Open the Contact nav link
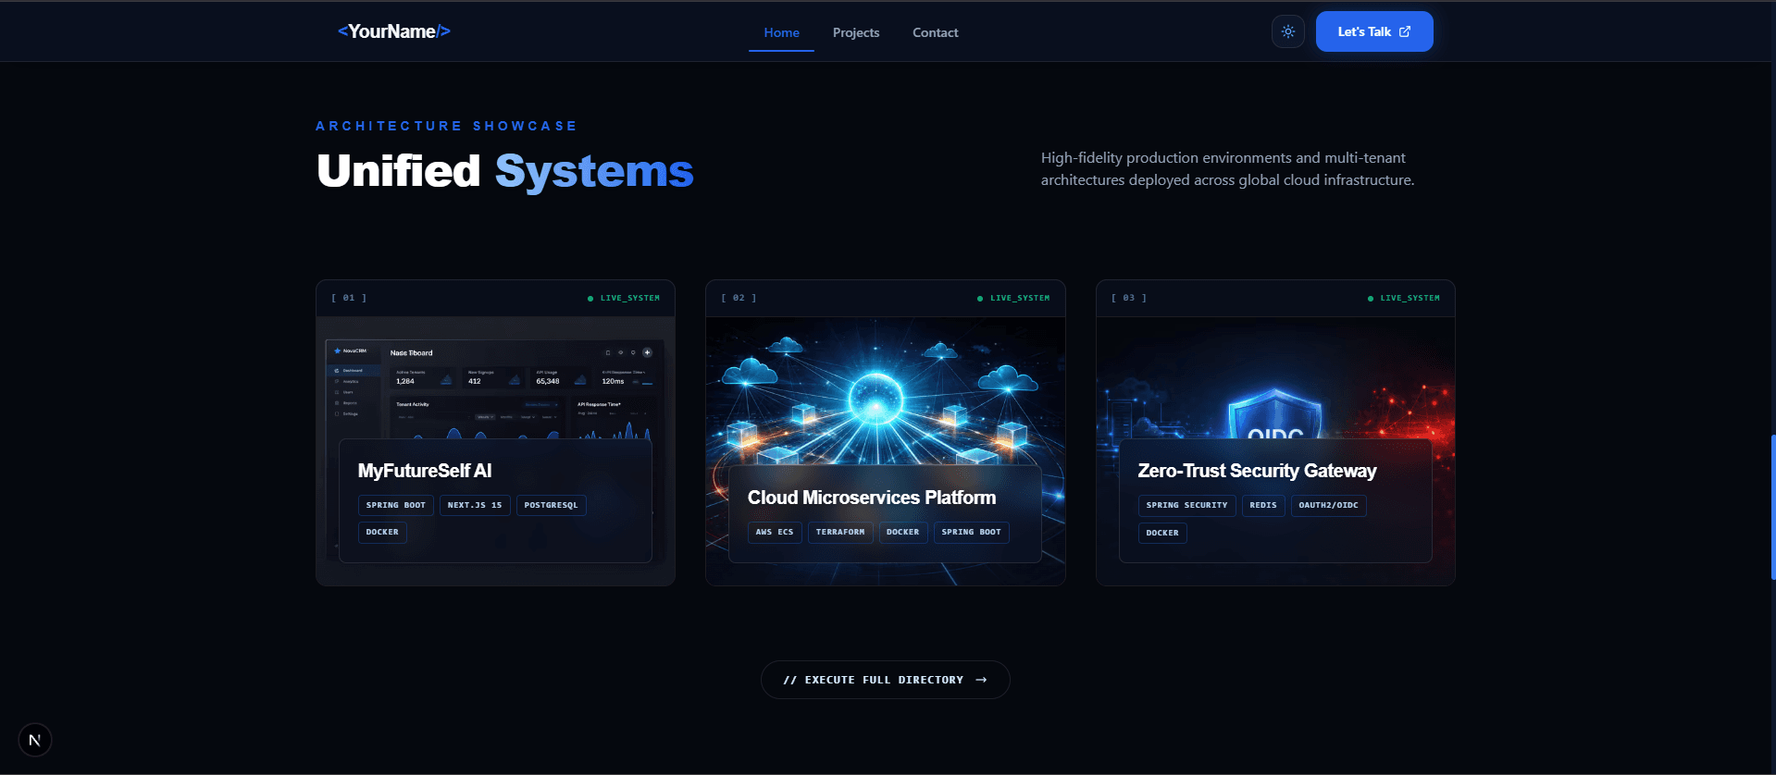1776x775 pixels. tap(935, 32)
